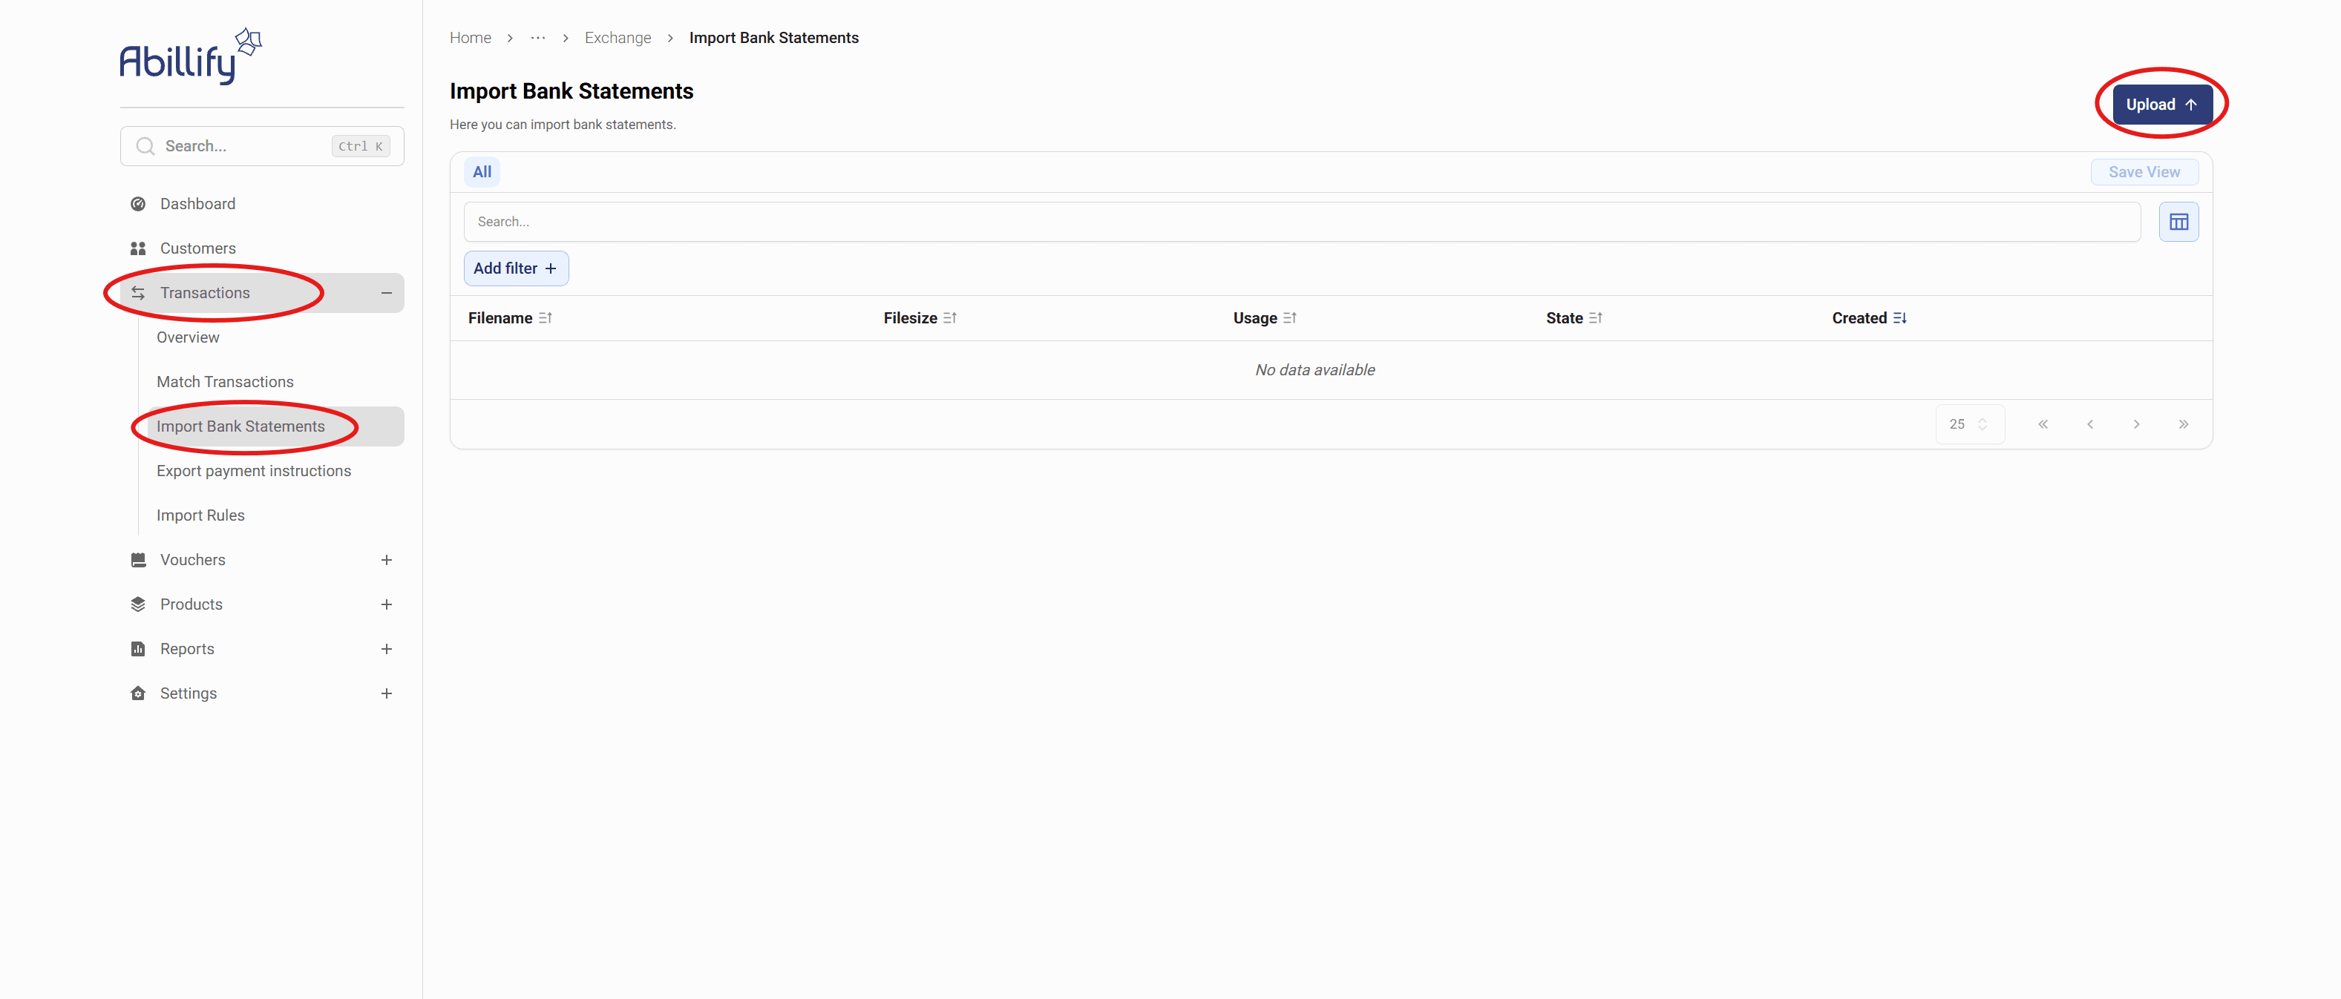
Task: Expand the Vouchers menu section
Action: pyautogui.click(x=386, y=559)
